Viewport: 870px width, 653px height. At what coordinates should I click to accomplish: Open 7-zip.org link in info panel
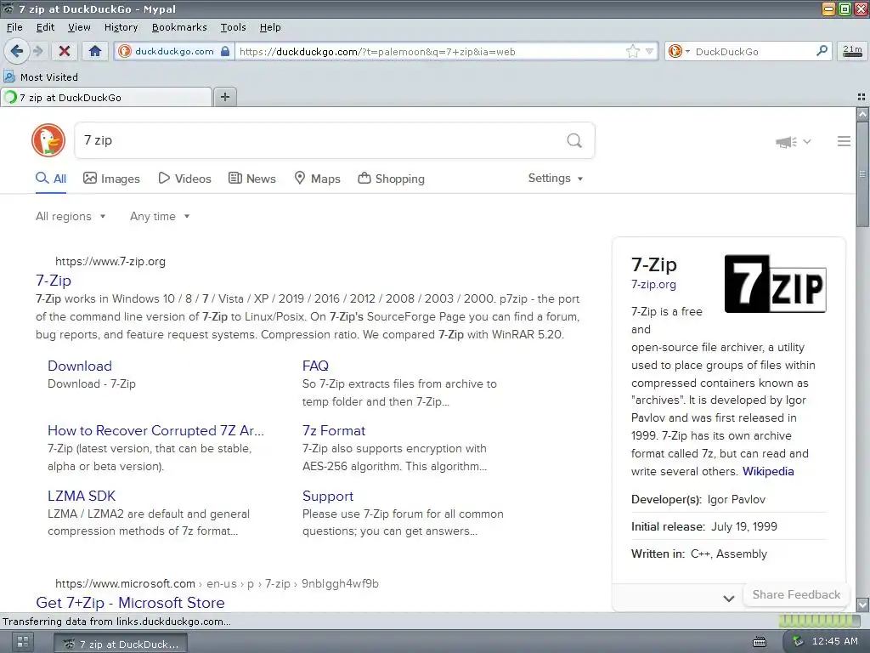click(x=653, y=285)
